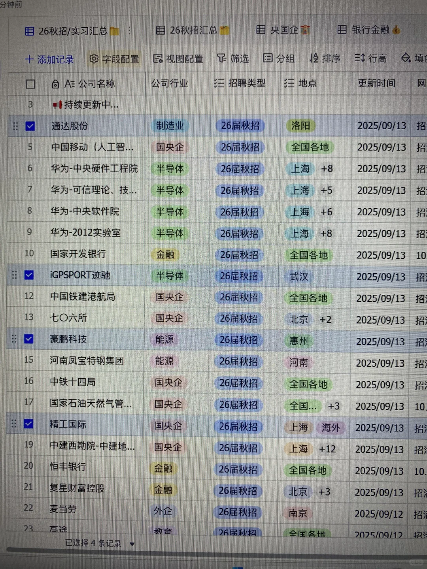The height and width of the screenshot is (569, 427).
Task: Click the drag handle of 通达股份 row
Action: pos(15,126)
